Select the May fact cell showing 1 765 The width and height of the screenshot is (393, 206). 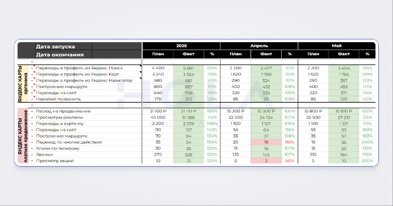[x=344, y=74]
